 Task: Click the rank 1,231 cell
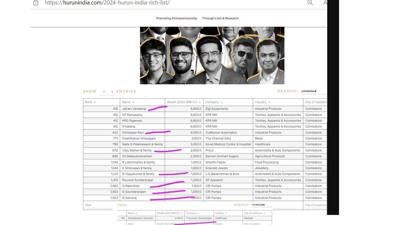pyautogui.click(x=102, y=174)
